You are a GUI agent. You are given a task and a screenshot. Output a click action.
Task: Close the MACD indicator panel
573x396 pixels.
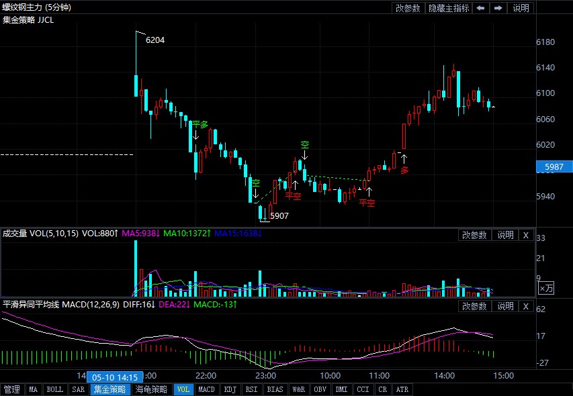(526, 306)
